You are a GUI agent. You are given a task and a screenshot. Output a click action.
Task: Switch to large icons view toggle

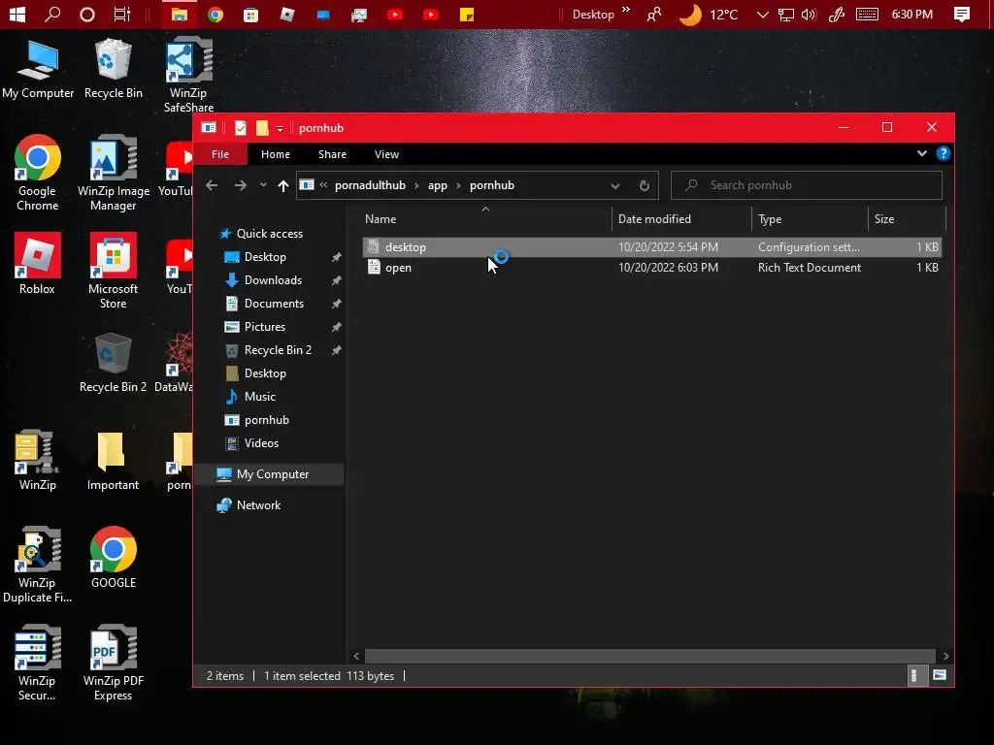click(940, 675)
